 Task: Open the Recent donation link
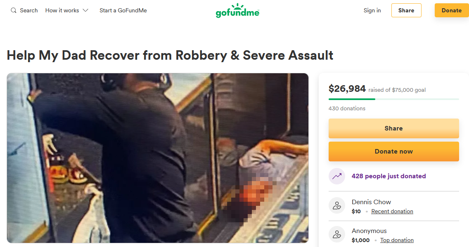(392, 212)
